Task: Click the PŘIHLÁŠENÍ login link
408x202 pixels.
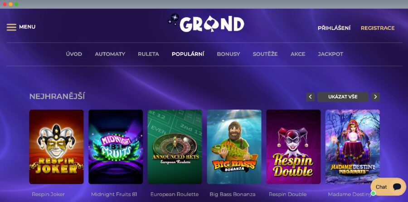Action: [334, 28]
